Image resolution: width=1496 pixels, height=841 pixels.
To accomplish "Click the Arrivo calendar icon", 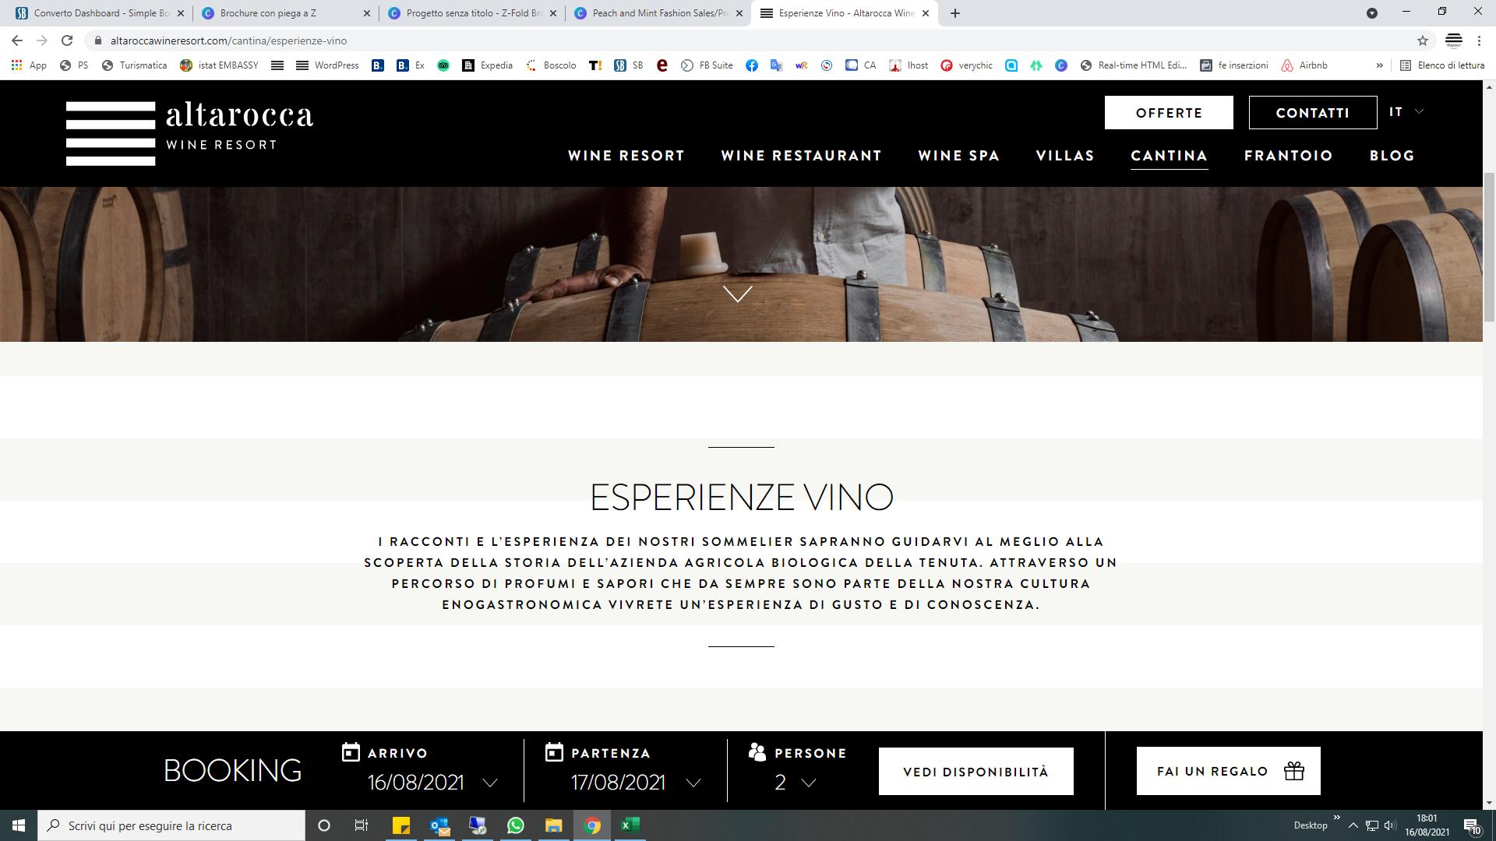I will [351, 752].
